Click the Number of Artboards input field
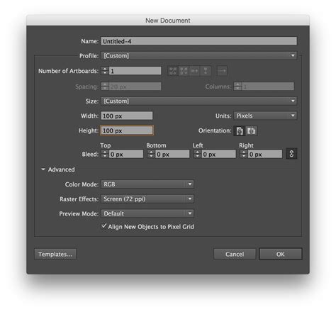 pos(135,71)
